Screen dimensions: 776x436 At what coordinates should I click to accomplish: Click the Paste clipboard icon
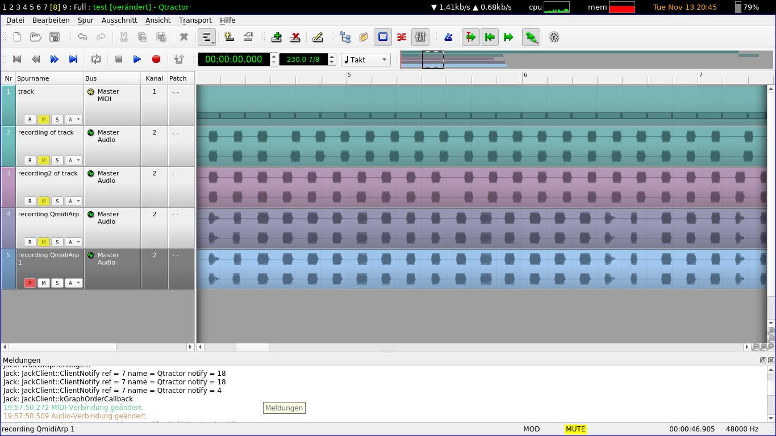[161, 37]
